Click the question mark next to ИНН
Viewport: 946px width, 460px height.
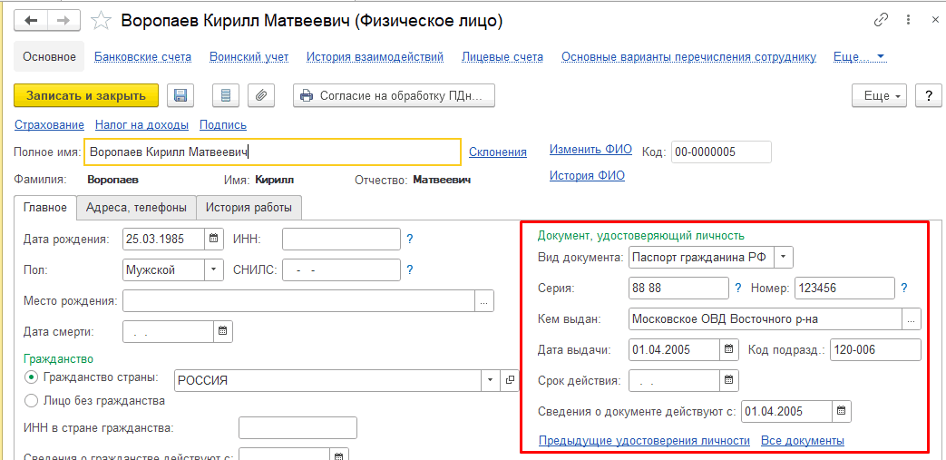pos(409,240)
